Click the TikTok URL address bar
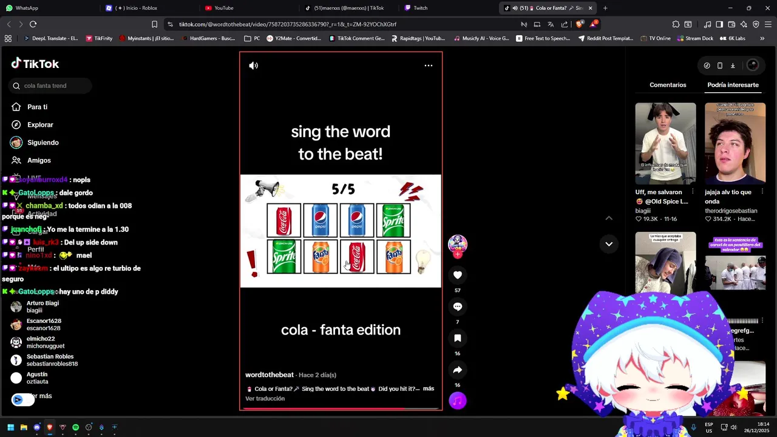This screenshot has height=437, width=777. coord(340,24)
